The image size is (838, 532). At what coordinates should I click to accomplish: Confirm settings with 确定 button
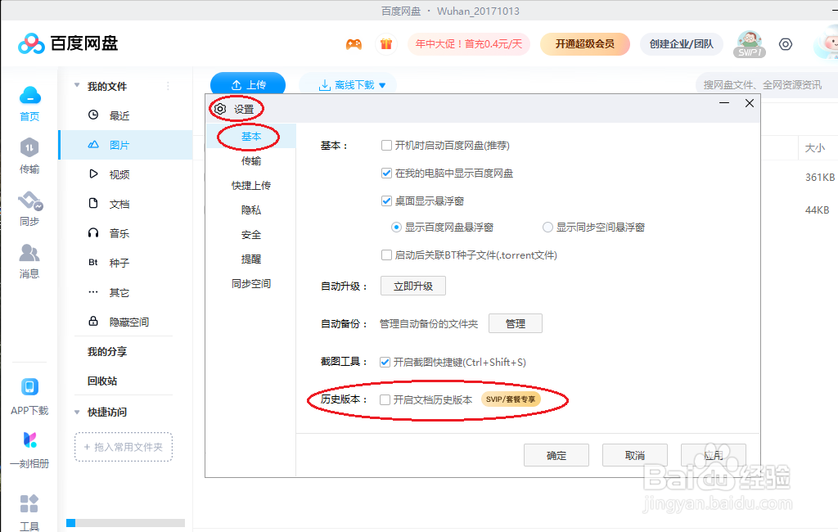pyautogui.click(x=556, y=456)
